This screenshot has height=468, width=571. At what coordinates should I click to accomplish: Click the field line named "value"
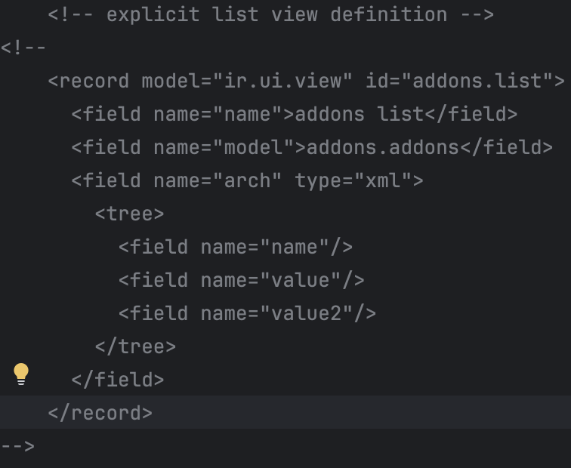(242, 280)
